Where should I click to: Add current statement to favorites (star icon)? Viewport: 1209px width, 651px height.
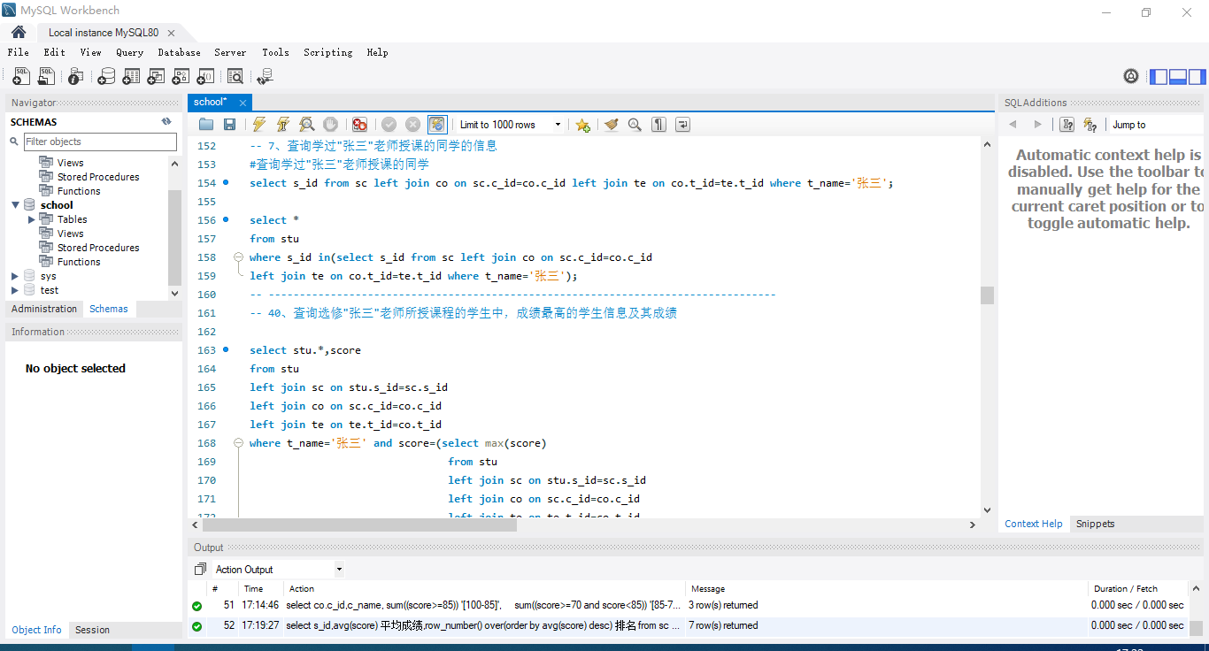pyautogui.click(x=582, y=125)
